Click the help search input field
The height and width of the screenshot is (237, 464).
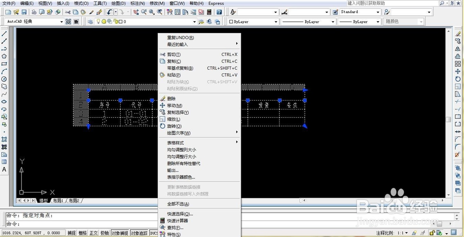393,3
